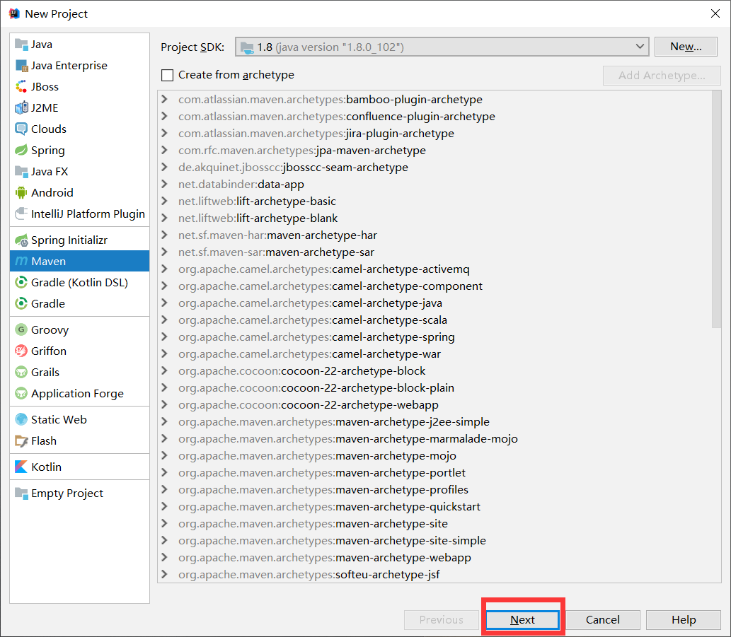Pick the Java FX icon

click(x=21, y=171)
